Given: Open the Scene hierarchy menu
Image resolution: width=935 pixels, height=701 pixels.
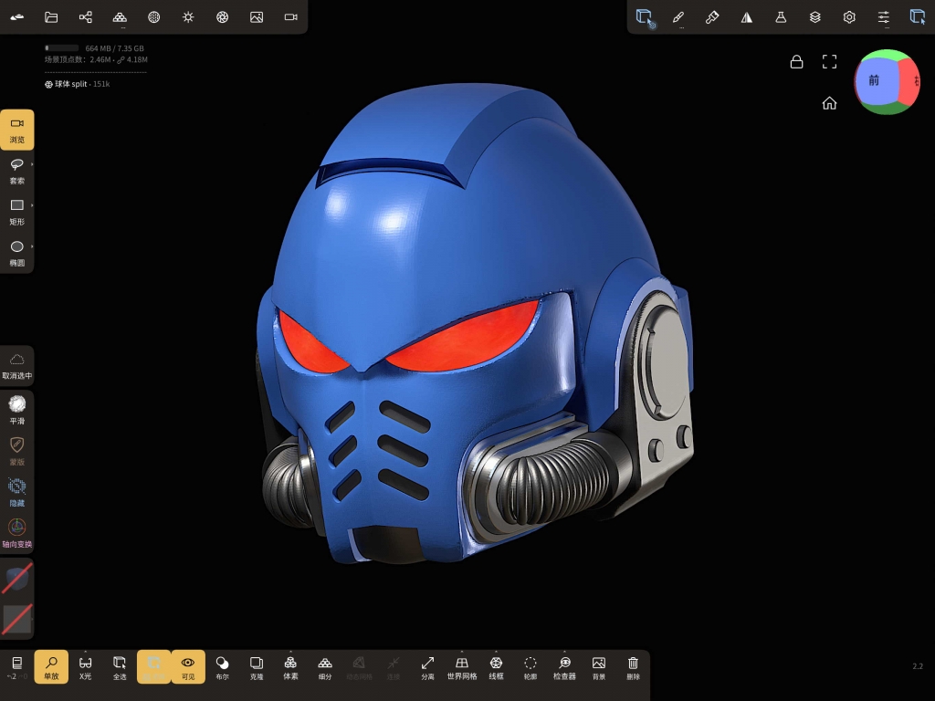Looking at the screenshot, I should pos(85,16).
